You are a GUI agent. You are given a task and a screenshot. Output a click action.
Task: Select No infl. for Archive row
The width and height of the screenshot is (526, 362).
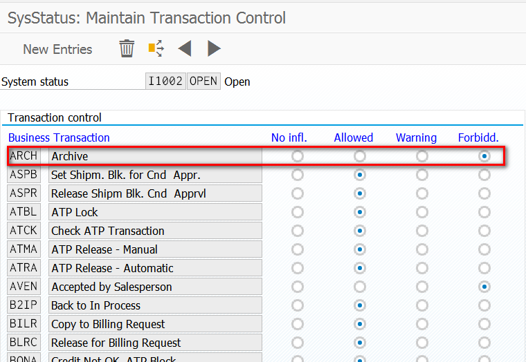pos(298,156)
